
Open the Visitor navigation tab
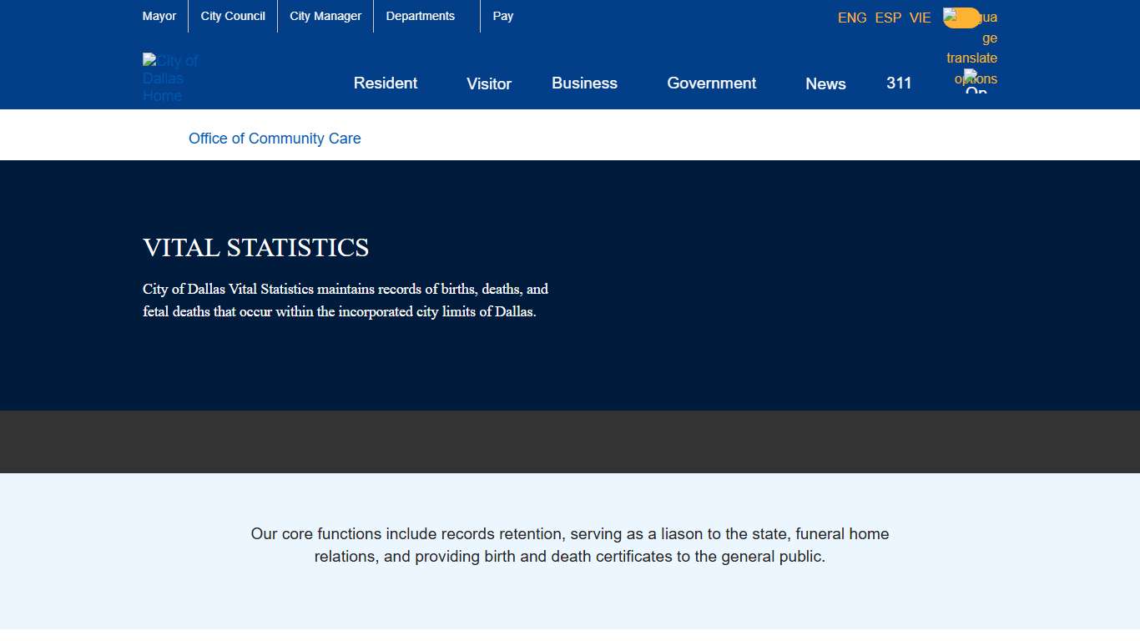pyautogui.click(x=488, y=83)
